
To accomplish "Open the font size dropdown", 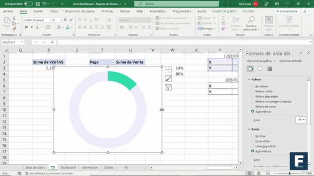I will [x=61, y=20].
